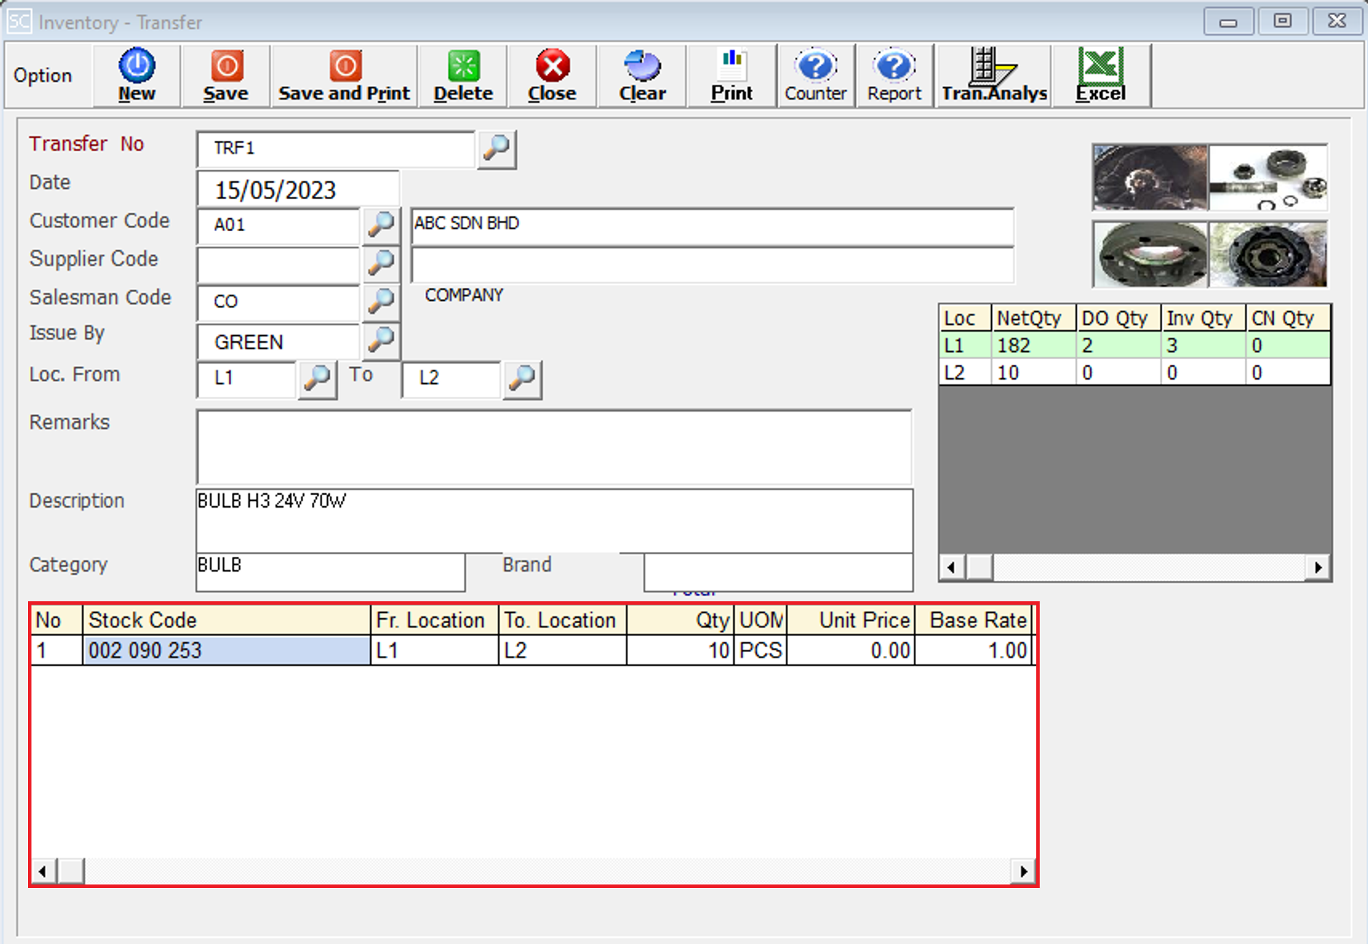Delete the current transfer
This screenshot has width=1368, height=944.
463,75
